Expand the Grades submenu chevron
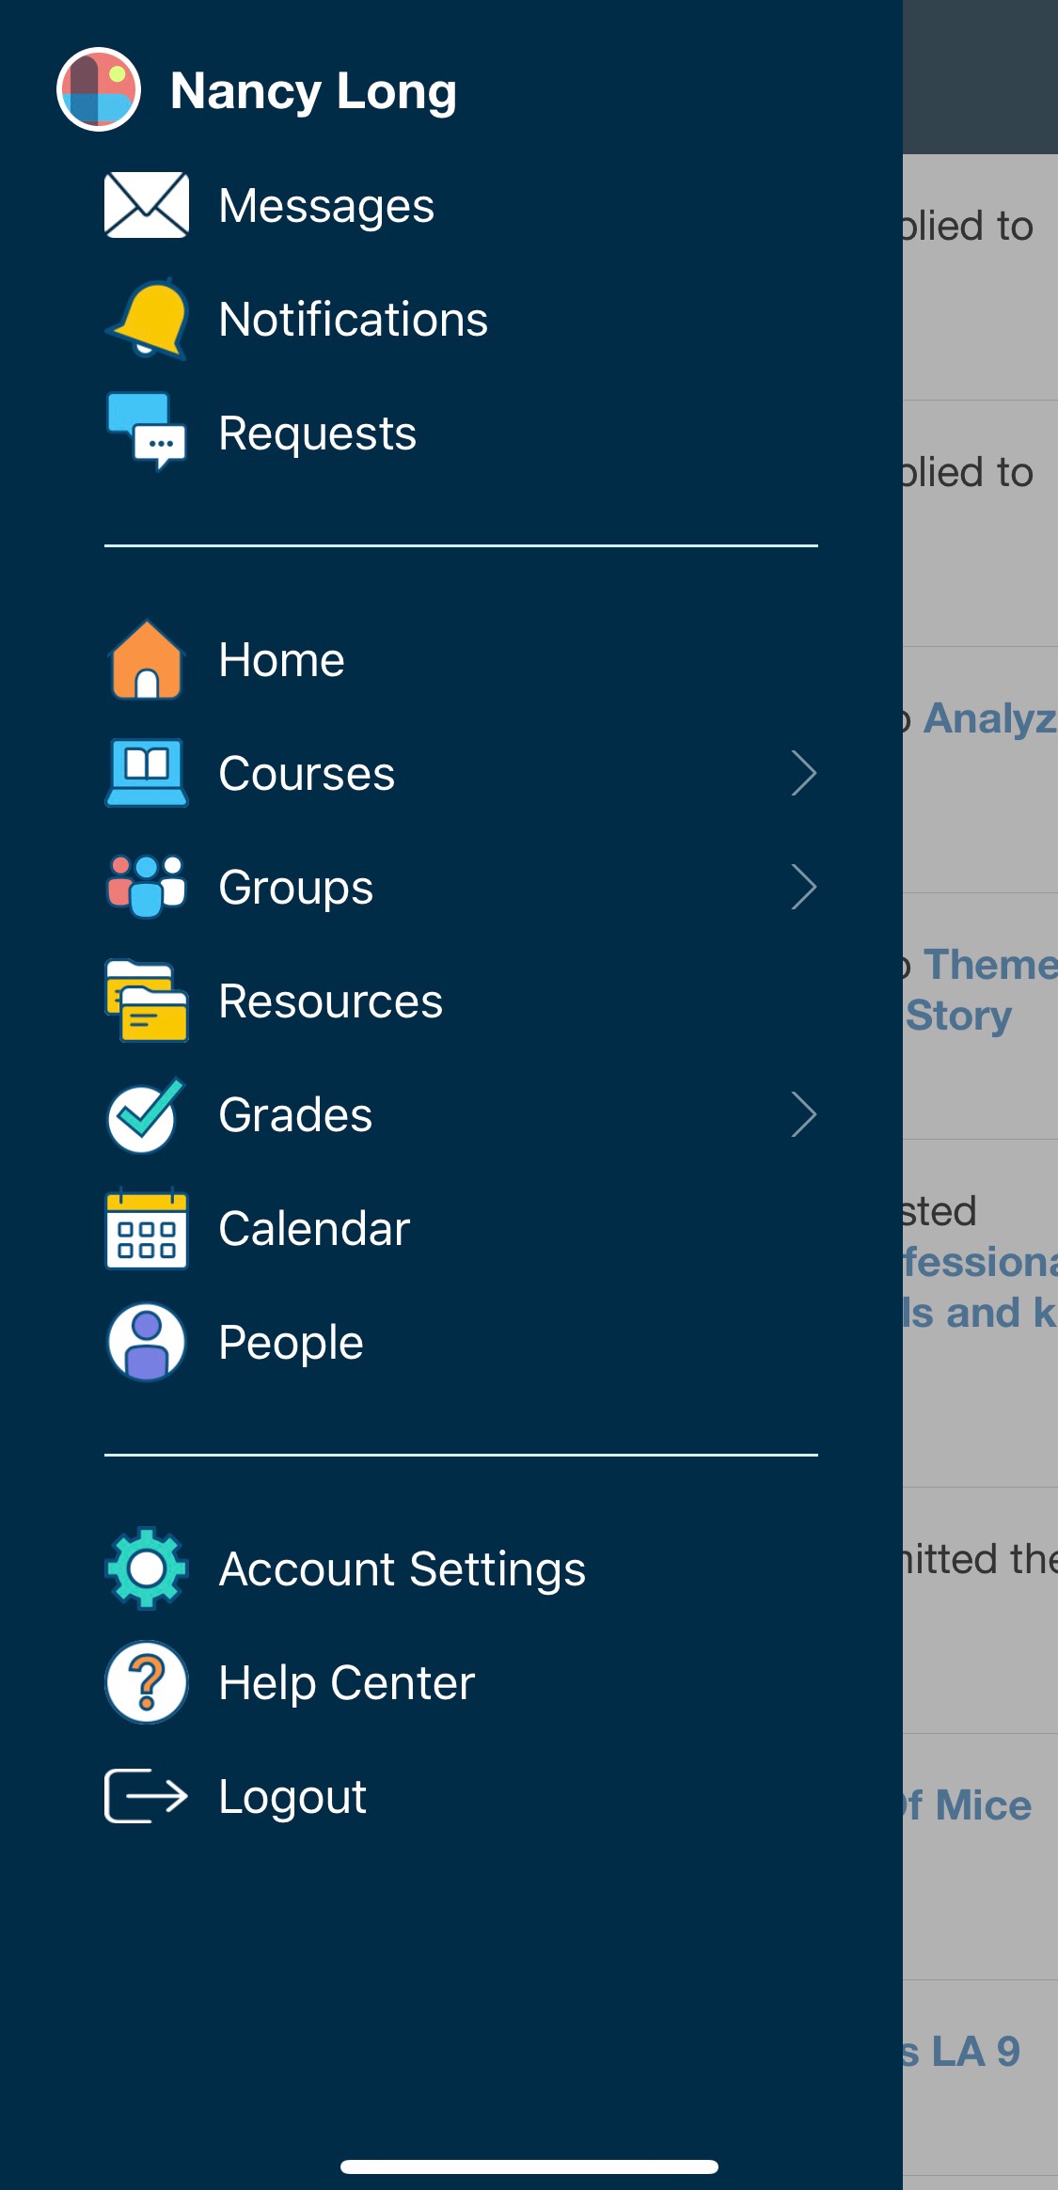Image resolution: width=1058 pixels, height=2190 pixels. click(x=803, y=1114)
